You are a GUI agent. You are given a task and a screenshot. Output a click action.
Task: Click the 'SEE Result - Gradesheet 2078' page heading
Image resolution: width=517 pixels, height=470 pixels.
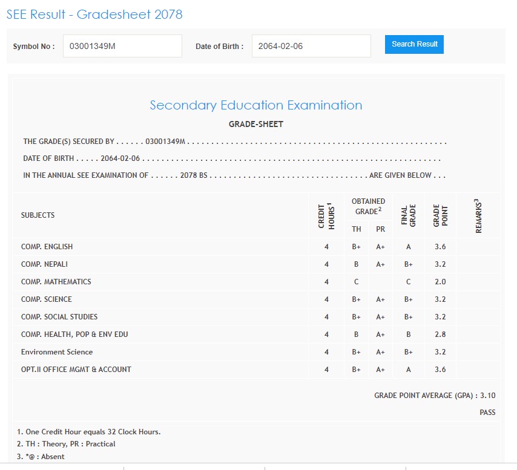pos(94,15)
